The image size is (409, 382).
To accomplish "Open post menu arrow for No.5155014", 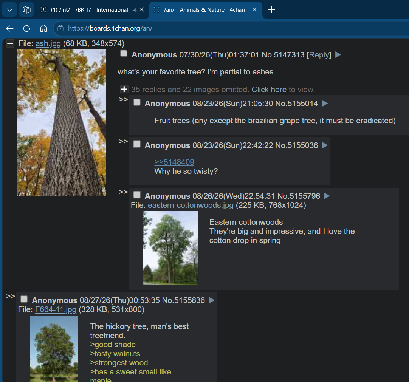I will [x=325, y=103].
